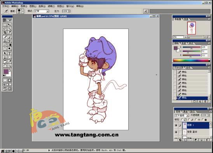Select the Airbrush tool in toolbox

point(5,37)
